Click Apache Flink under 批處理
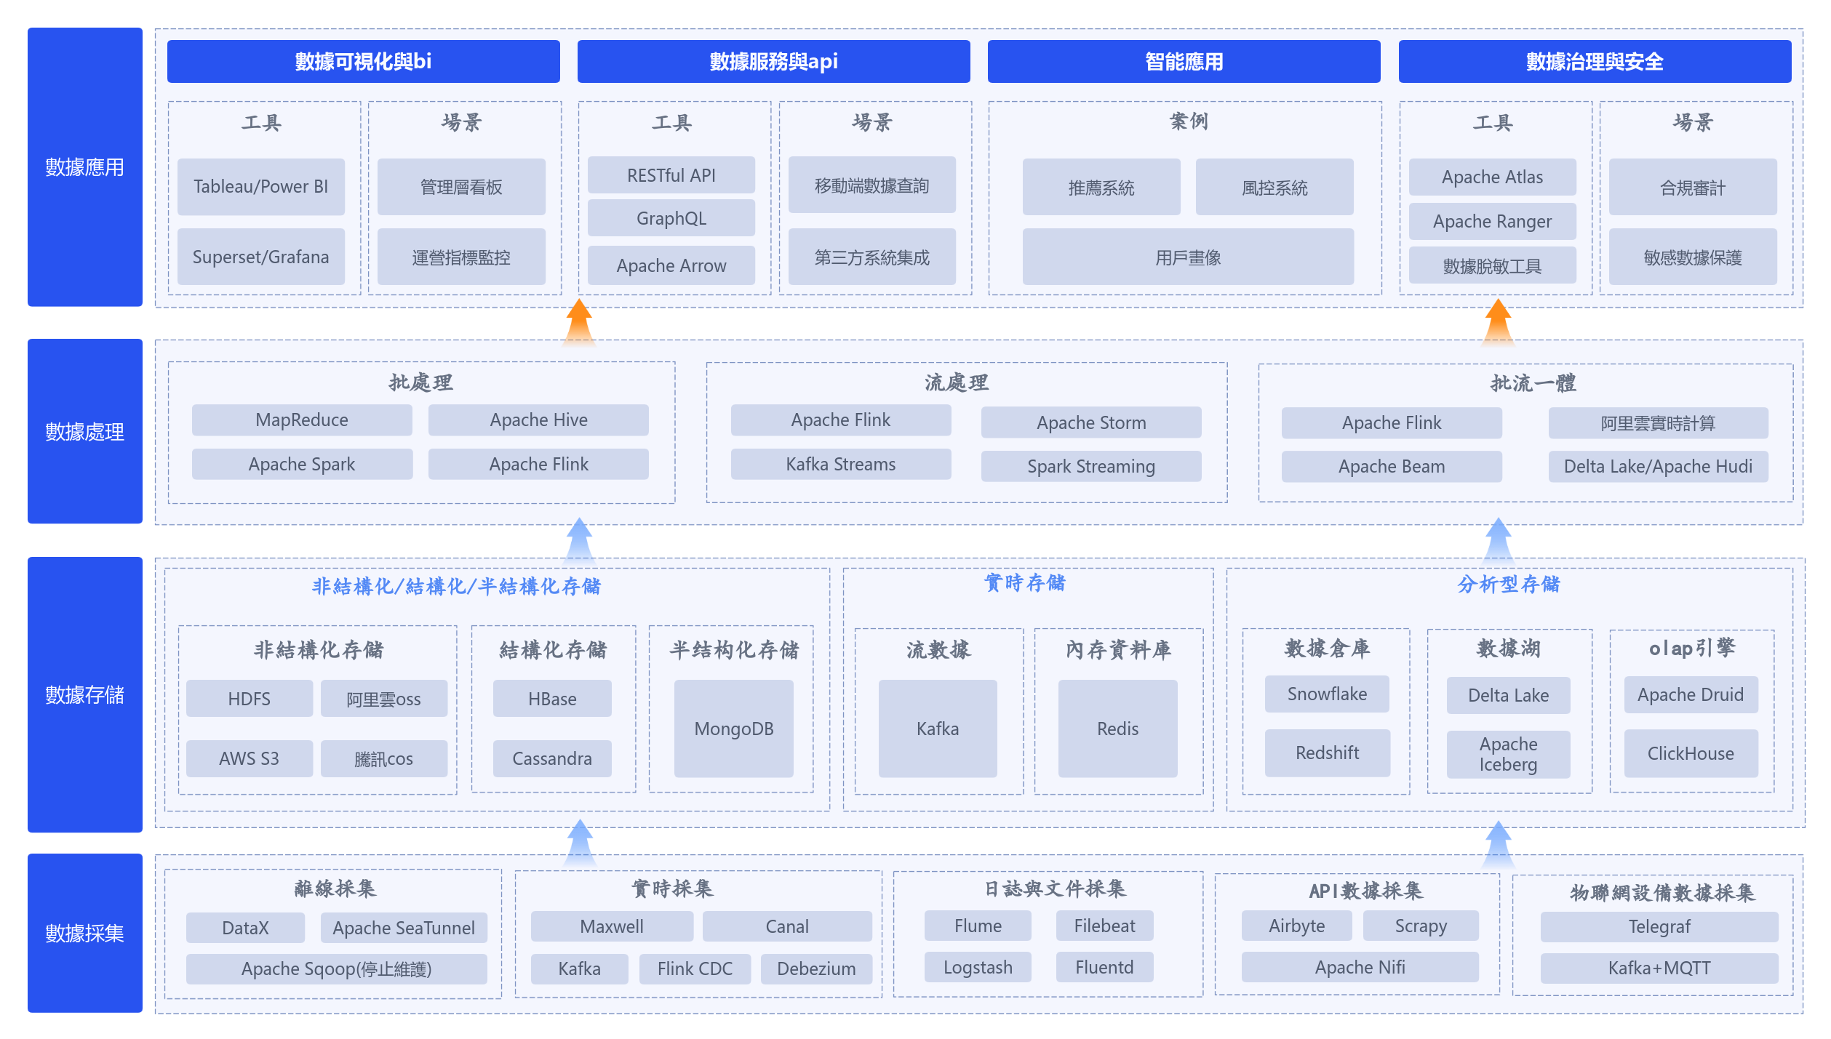 pyautogui.click(x=538, y=464)
